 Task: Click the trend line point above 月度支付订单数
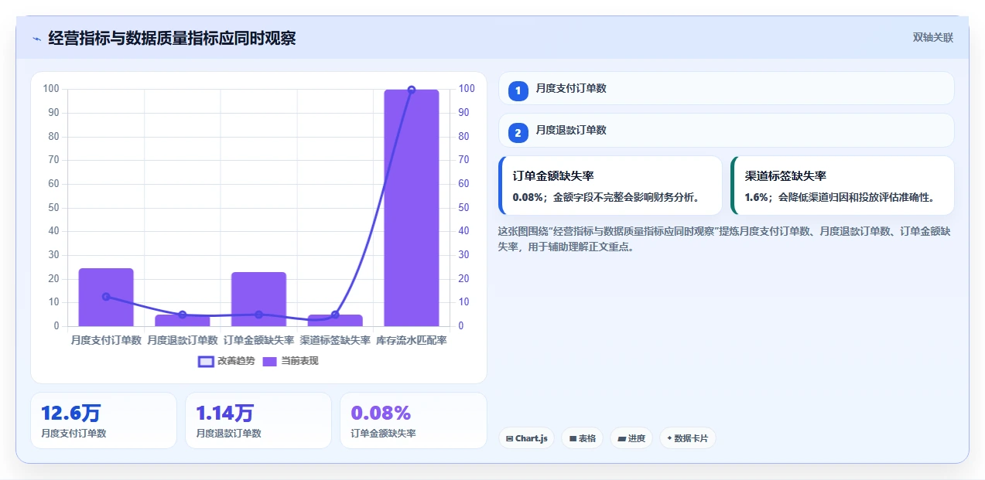pyautogui.click(x=106, y=297)
